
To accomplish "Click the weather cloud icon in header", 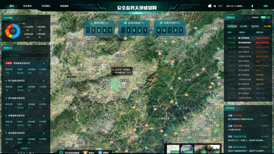I will [210, 6].
